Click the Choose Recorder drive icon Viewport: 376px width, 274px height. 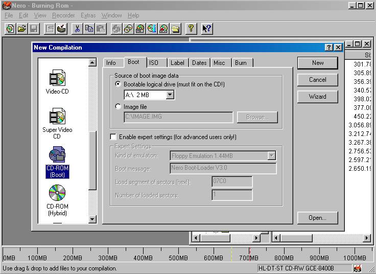140,29
